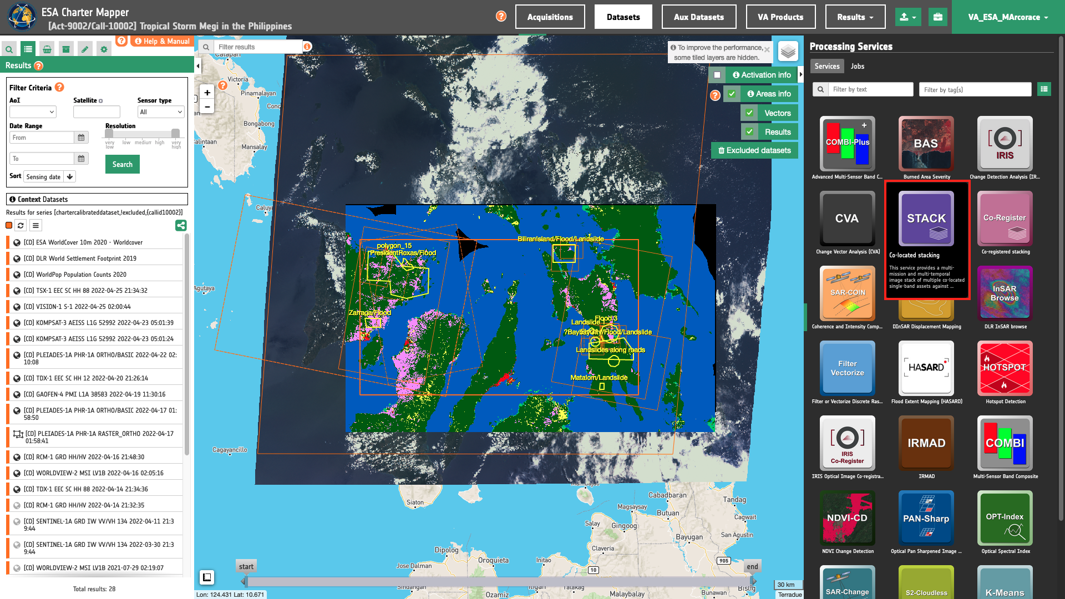Switch to the Aux Datasets tab
Screen dimensions: 1065x599
pyautogui.click(x=699, y=17)
